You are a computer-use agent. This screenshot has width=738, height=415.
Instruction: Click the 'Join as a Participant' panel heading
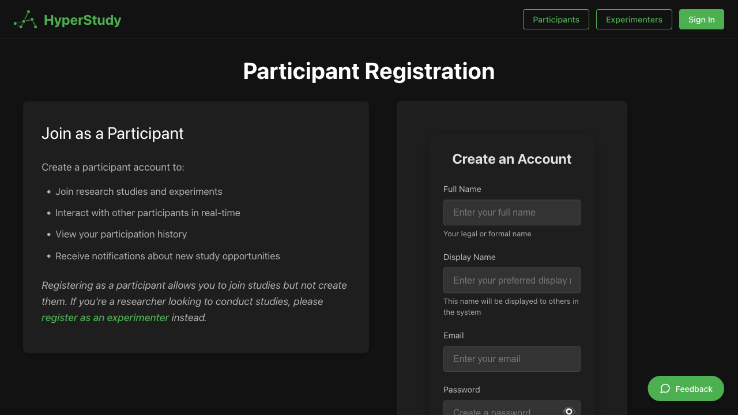click(112, 133)
